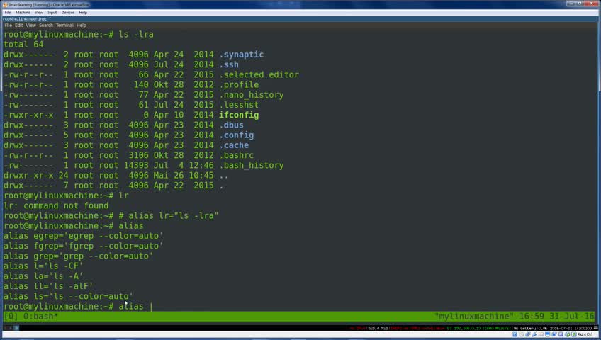Open the terminal's Help menu

click(82, 25)
